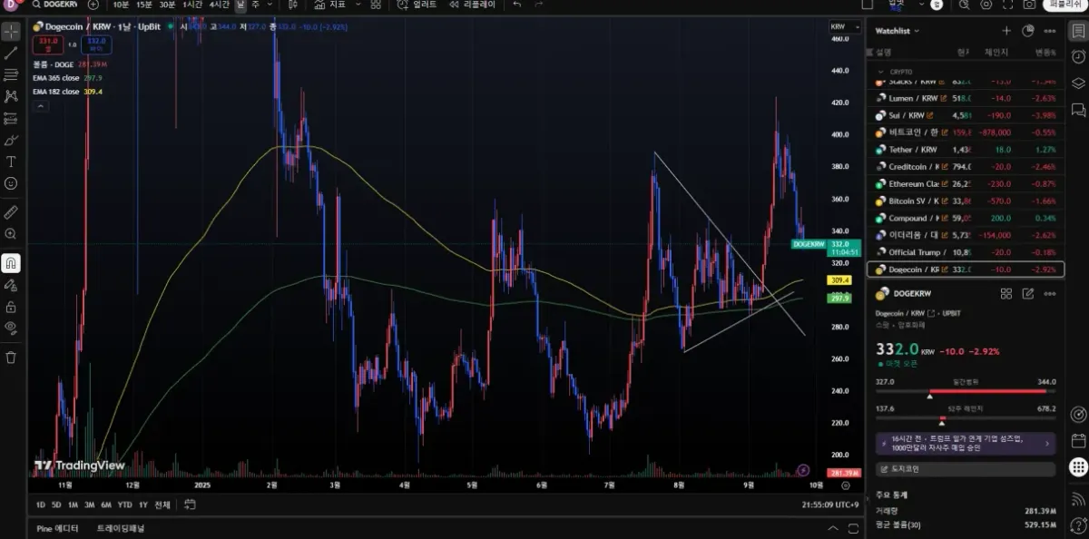Open the Pine 에디터 tab

point(56,528)
